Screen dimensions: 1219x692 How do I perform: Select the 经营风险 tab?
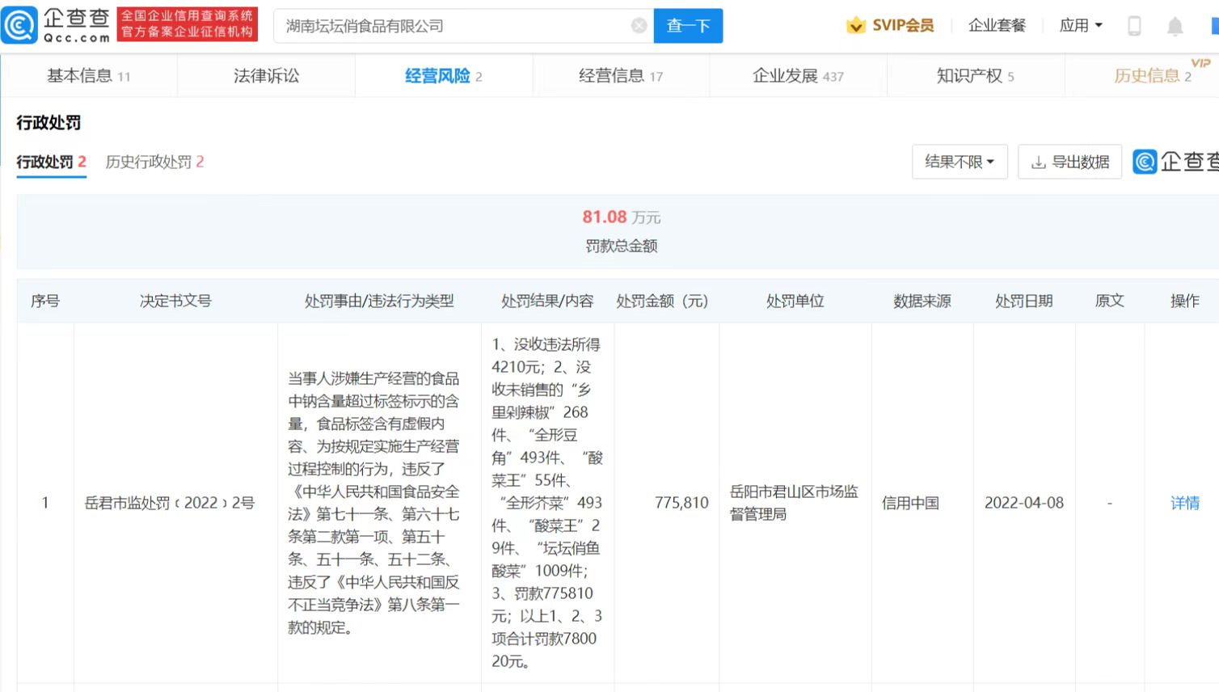[x=444, y=76]
